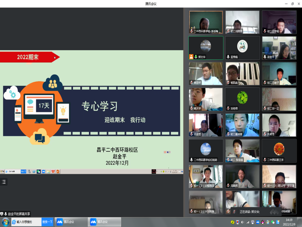The image size is (302, 227).
Task: Click the 赵金平的屏幕共享 label
Action: [19, 214]
